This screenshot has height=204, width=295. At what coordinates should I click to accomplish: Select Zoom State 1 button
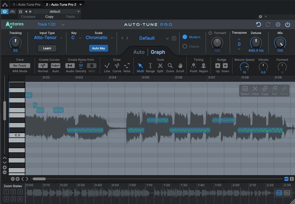[6, 192]
